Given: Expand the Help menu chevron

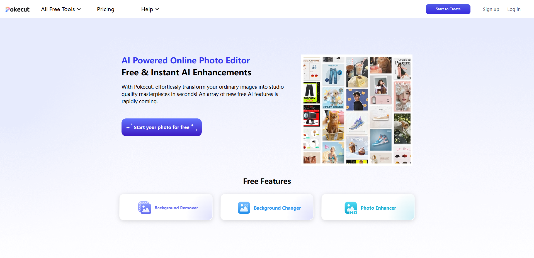Looking at the screenshot, I should click(157, 9).
